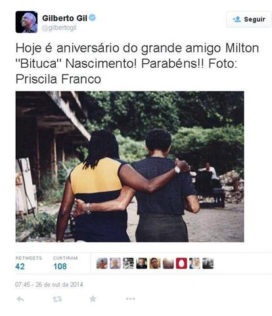Click the Seguir follow button
The height and width of the screenshot is (316, 272).
pyautogui.click(x=249, y=19)
